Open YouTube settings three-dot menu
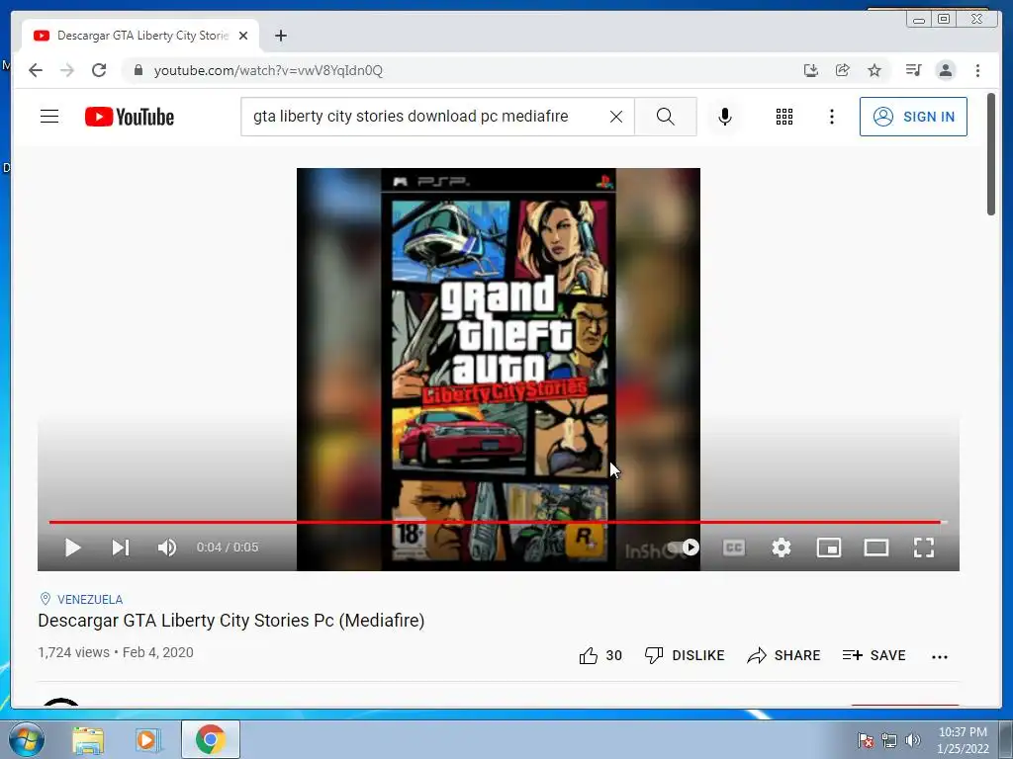Screen dimensions: 1013x759 pyautogui.click(x=831, y=117)
